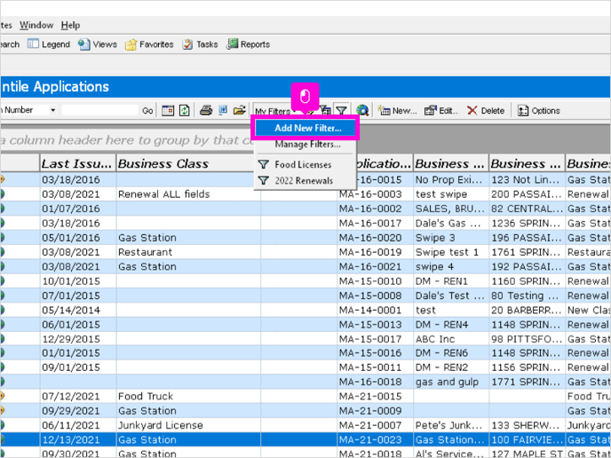Open the search field type dropdown arrow

coord(52,110)
